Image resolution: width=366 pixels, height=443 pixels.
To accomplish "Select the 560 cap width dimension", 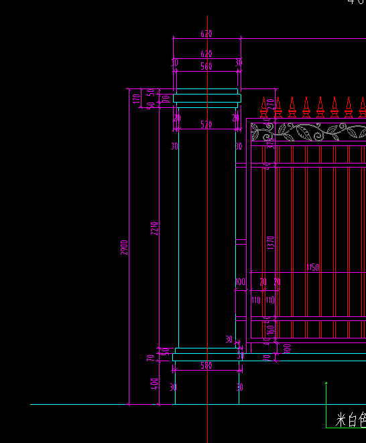I will (206, 66).
